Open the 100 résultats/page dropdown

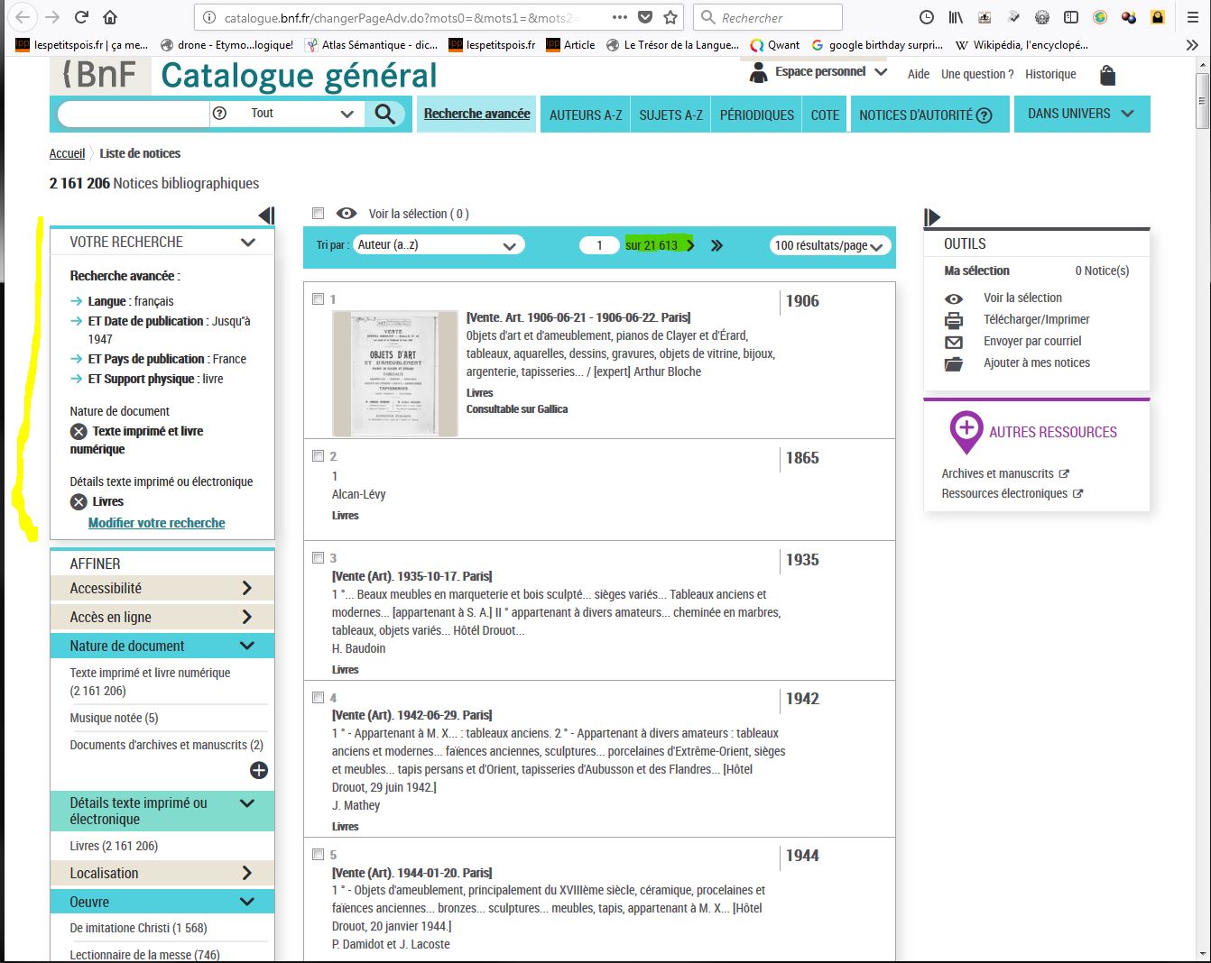(829, 245)
